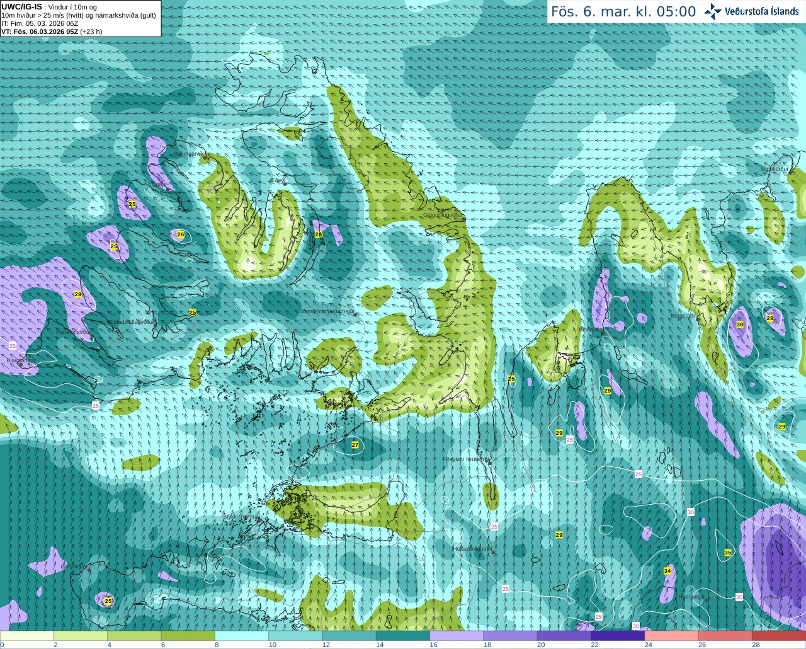Click the yellow 28 gust marker north of Patreksfjörður
Screen dimensions: 806x649
(x=78, y=294)
